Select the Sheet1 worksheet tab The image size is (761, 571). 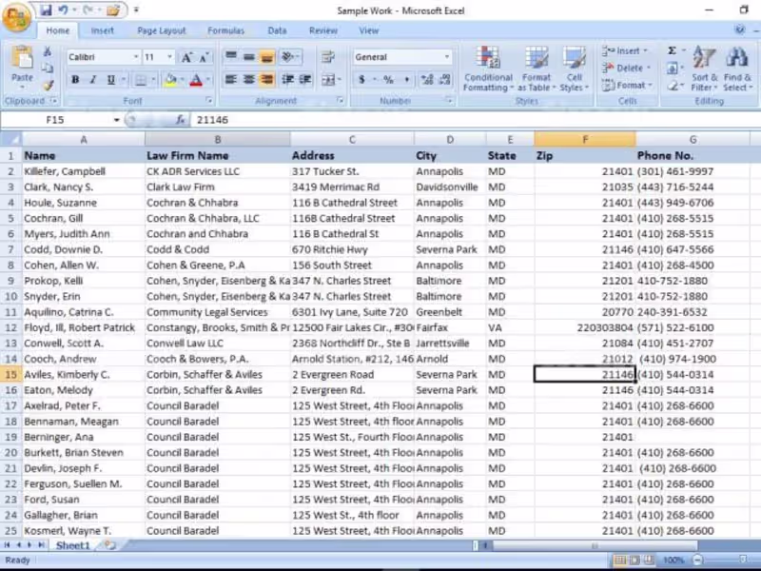tap(73, 545)
